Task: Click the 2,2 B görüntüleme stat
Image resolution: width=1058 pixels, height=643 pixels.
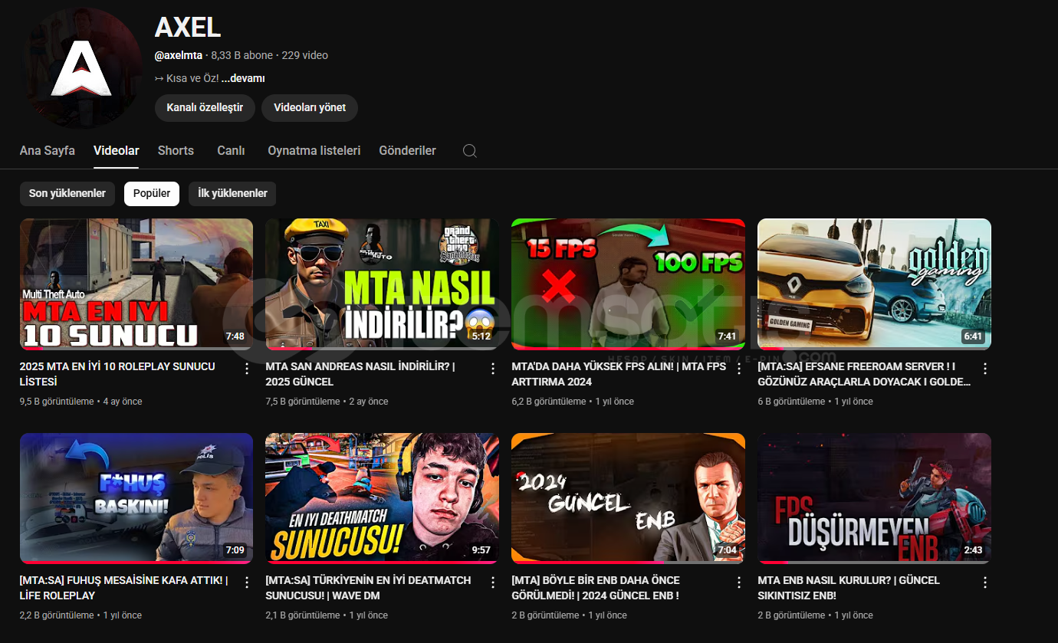Action: pos(57,615)
